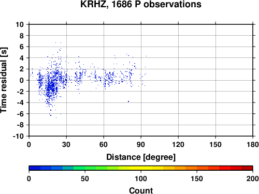Viewport: 259px width, 194px height.
Task: Click the Count colorbar label
Action: click(x=141, y=190)
